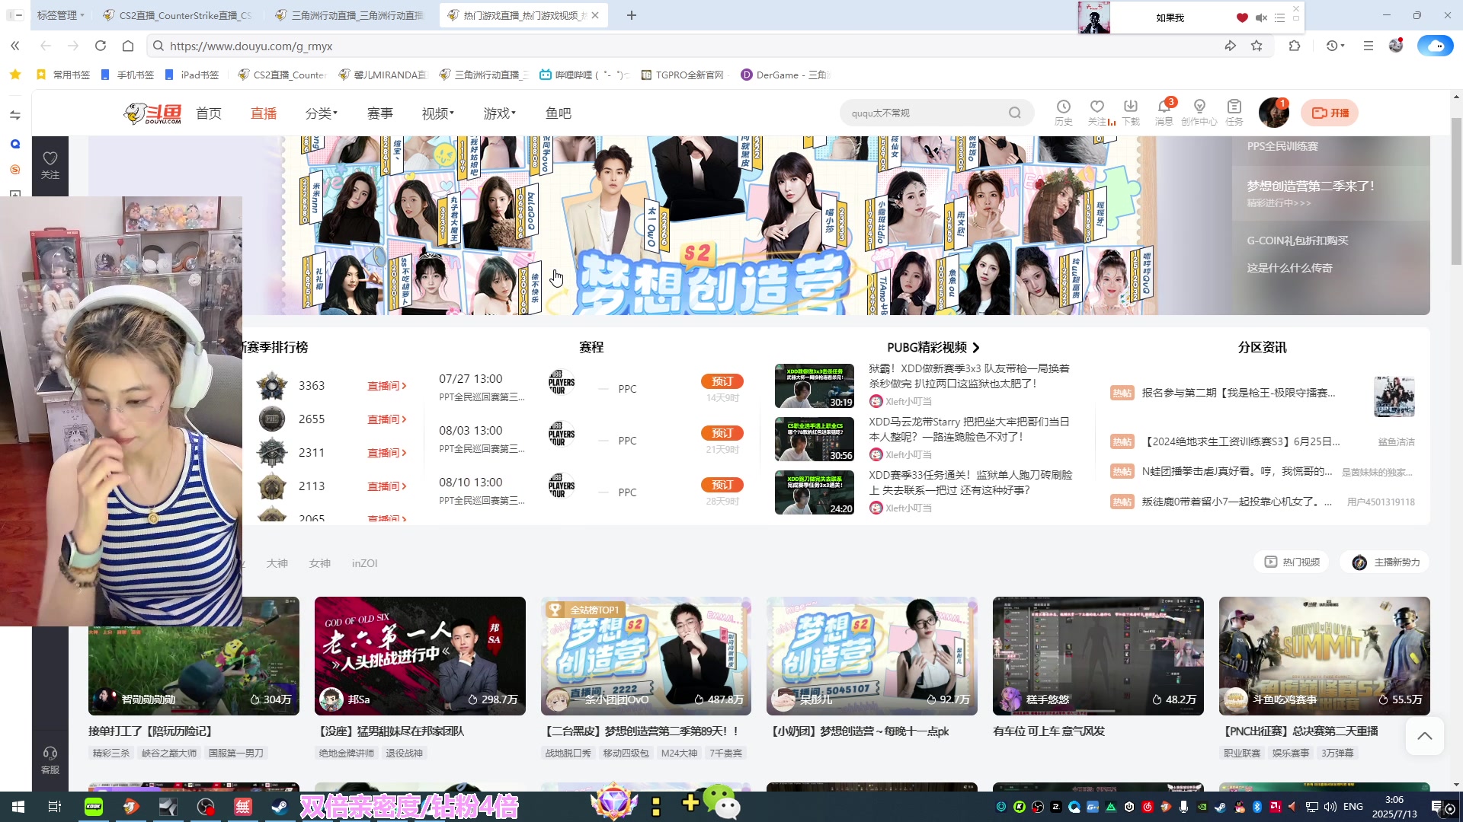Switch to CS2直播 browser tab

(x=178, y=15)
